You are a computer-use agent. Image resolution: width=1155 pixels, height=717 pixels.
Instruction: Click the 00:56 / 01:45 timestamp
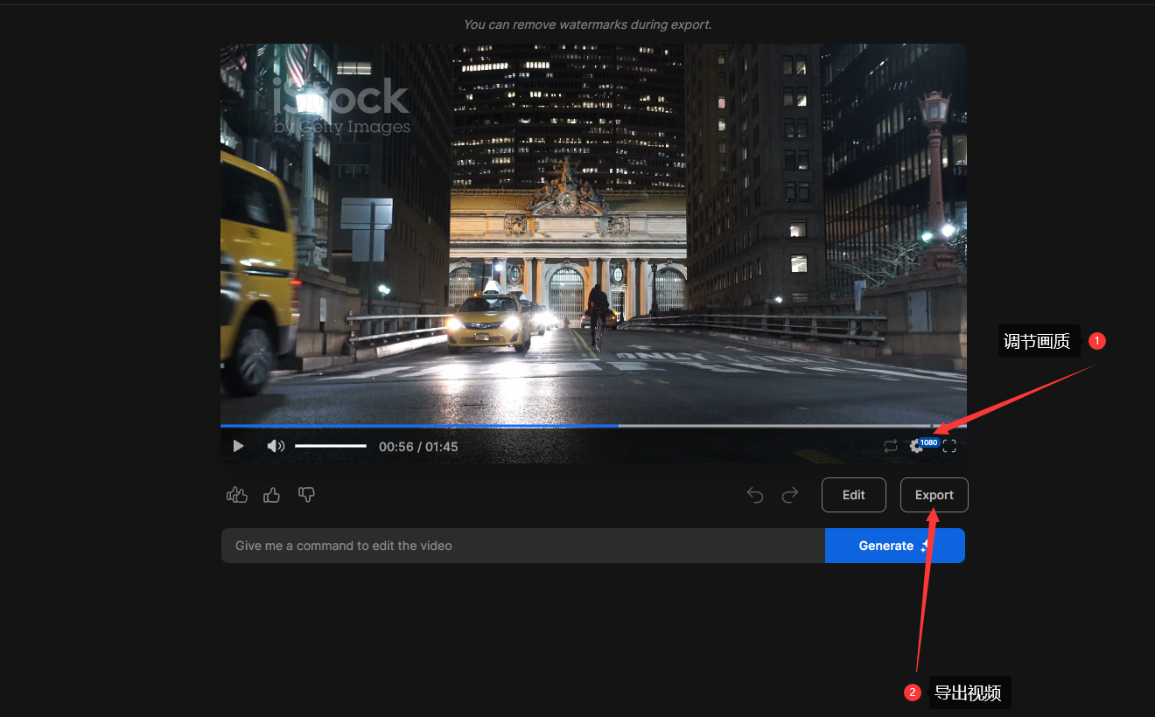(418, 447)
